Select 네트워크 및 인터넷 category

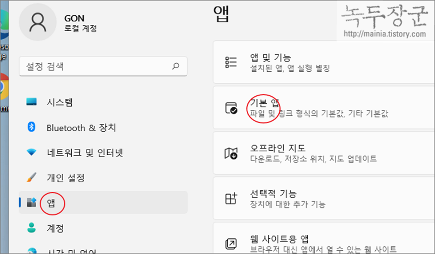coord(103,153)
